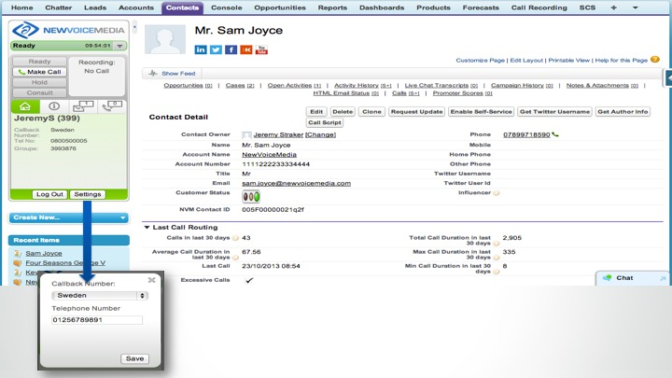Open the Call Recording tab

[539, 7]
